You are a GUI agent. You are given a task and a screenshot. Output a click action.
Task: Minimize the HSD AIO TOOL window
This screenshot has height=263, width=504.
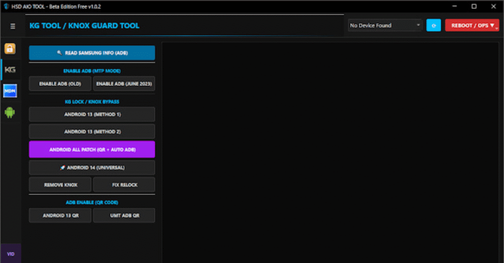454,6
